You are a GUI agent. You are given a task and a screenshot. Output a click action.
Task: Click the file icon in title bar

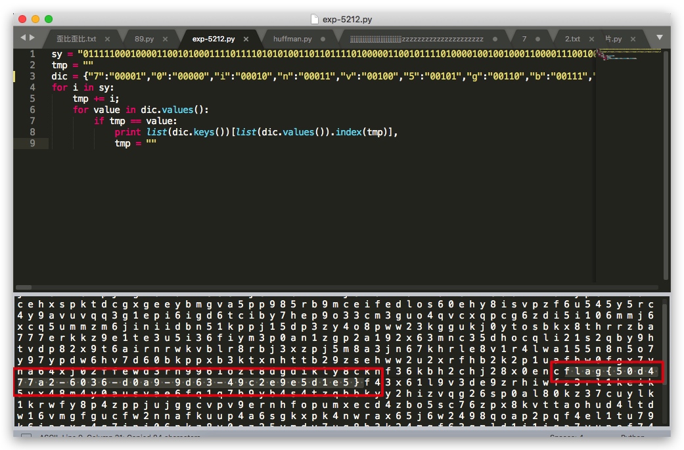point(315,19)
